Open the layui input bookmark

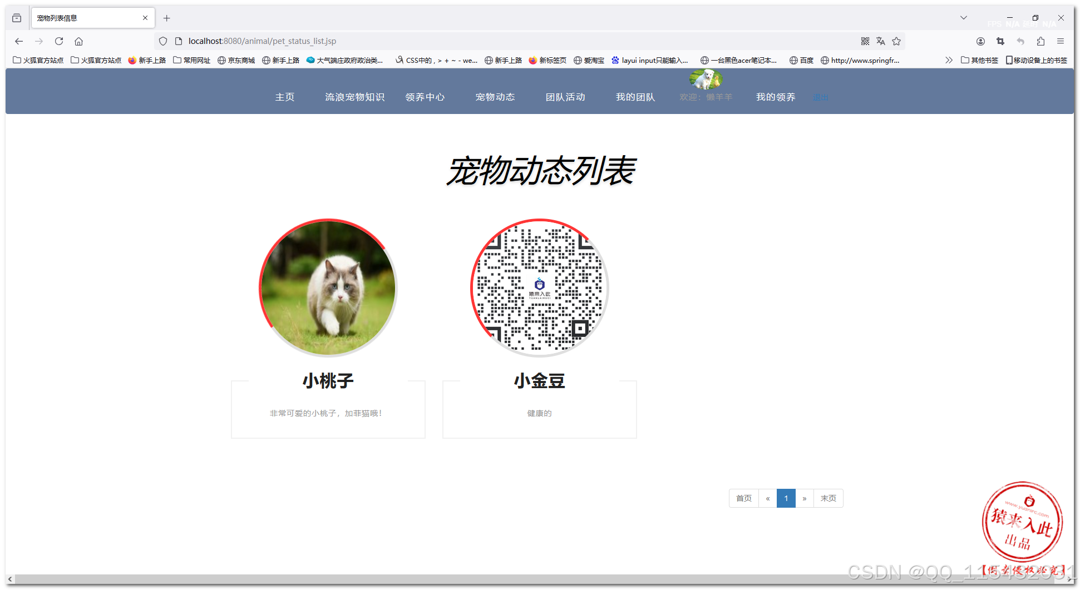pyautogui.click(x=649, y=60)
